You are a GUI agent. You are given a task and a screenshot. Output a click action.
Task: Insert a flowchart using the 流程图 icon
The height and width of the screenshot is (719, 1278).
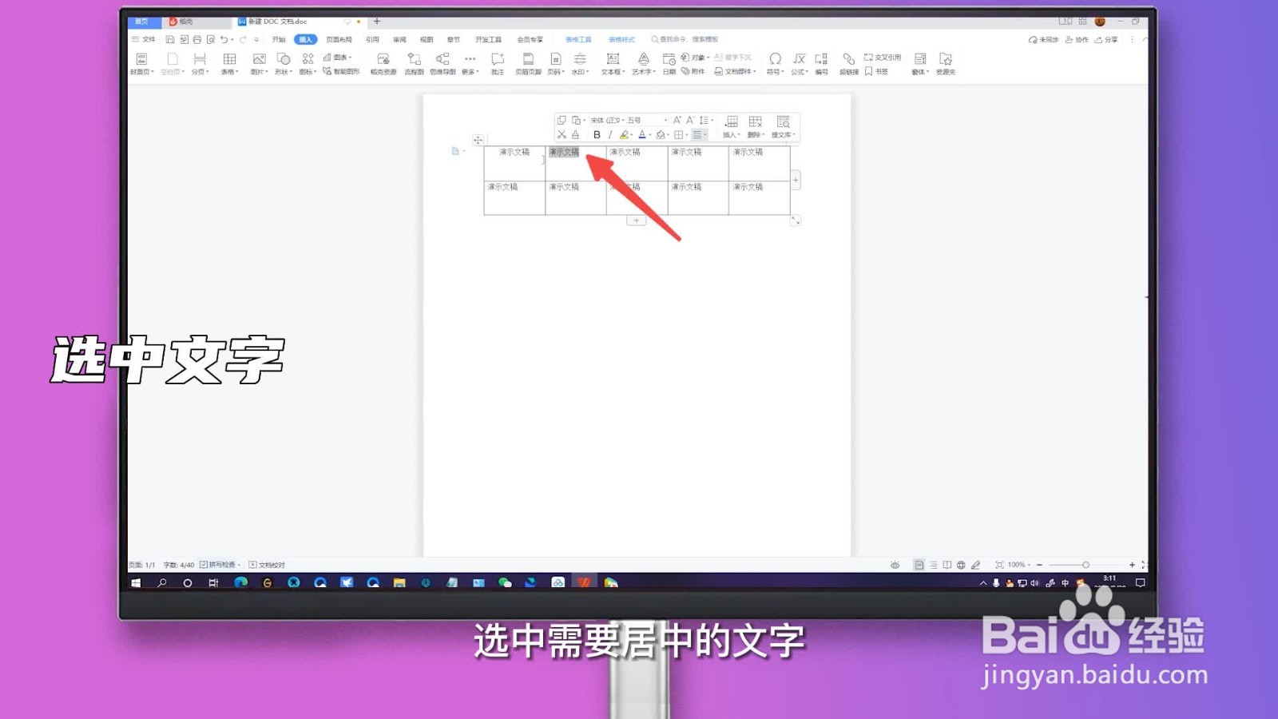click(414, 64)
